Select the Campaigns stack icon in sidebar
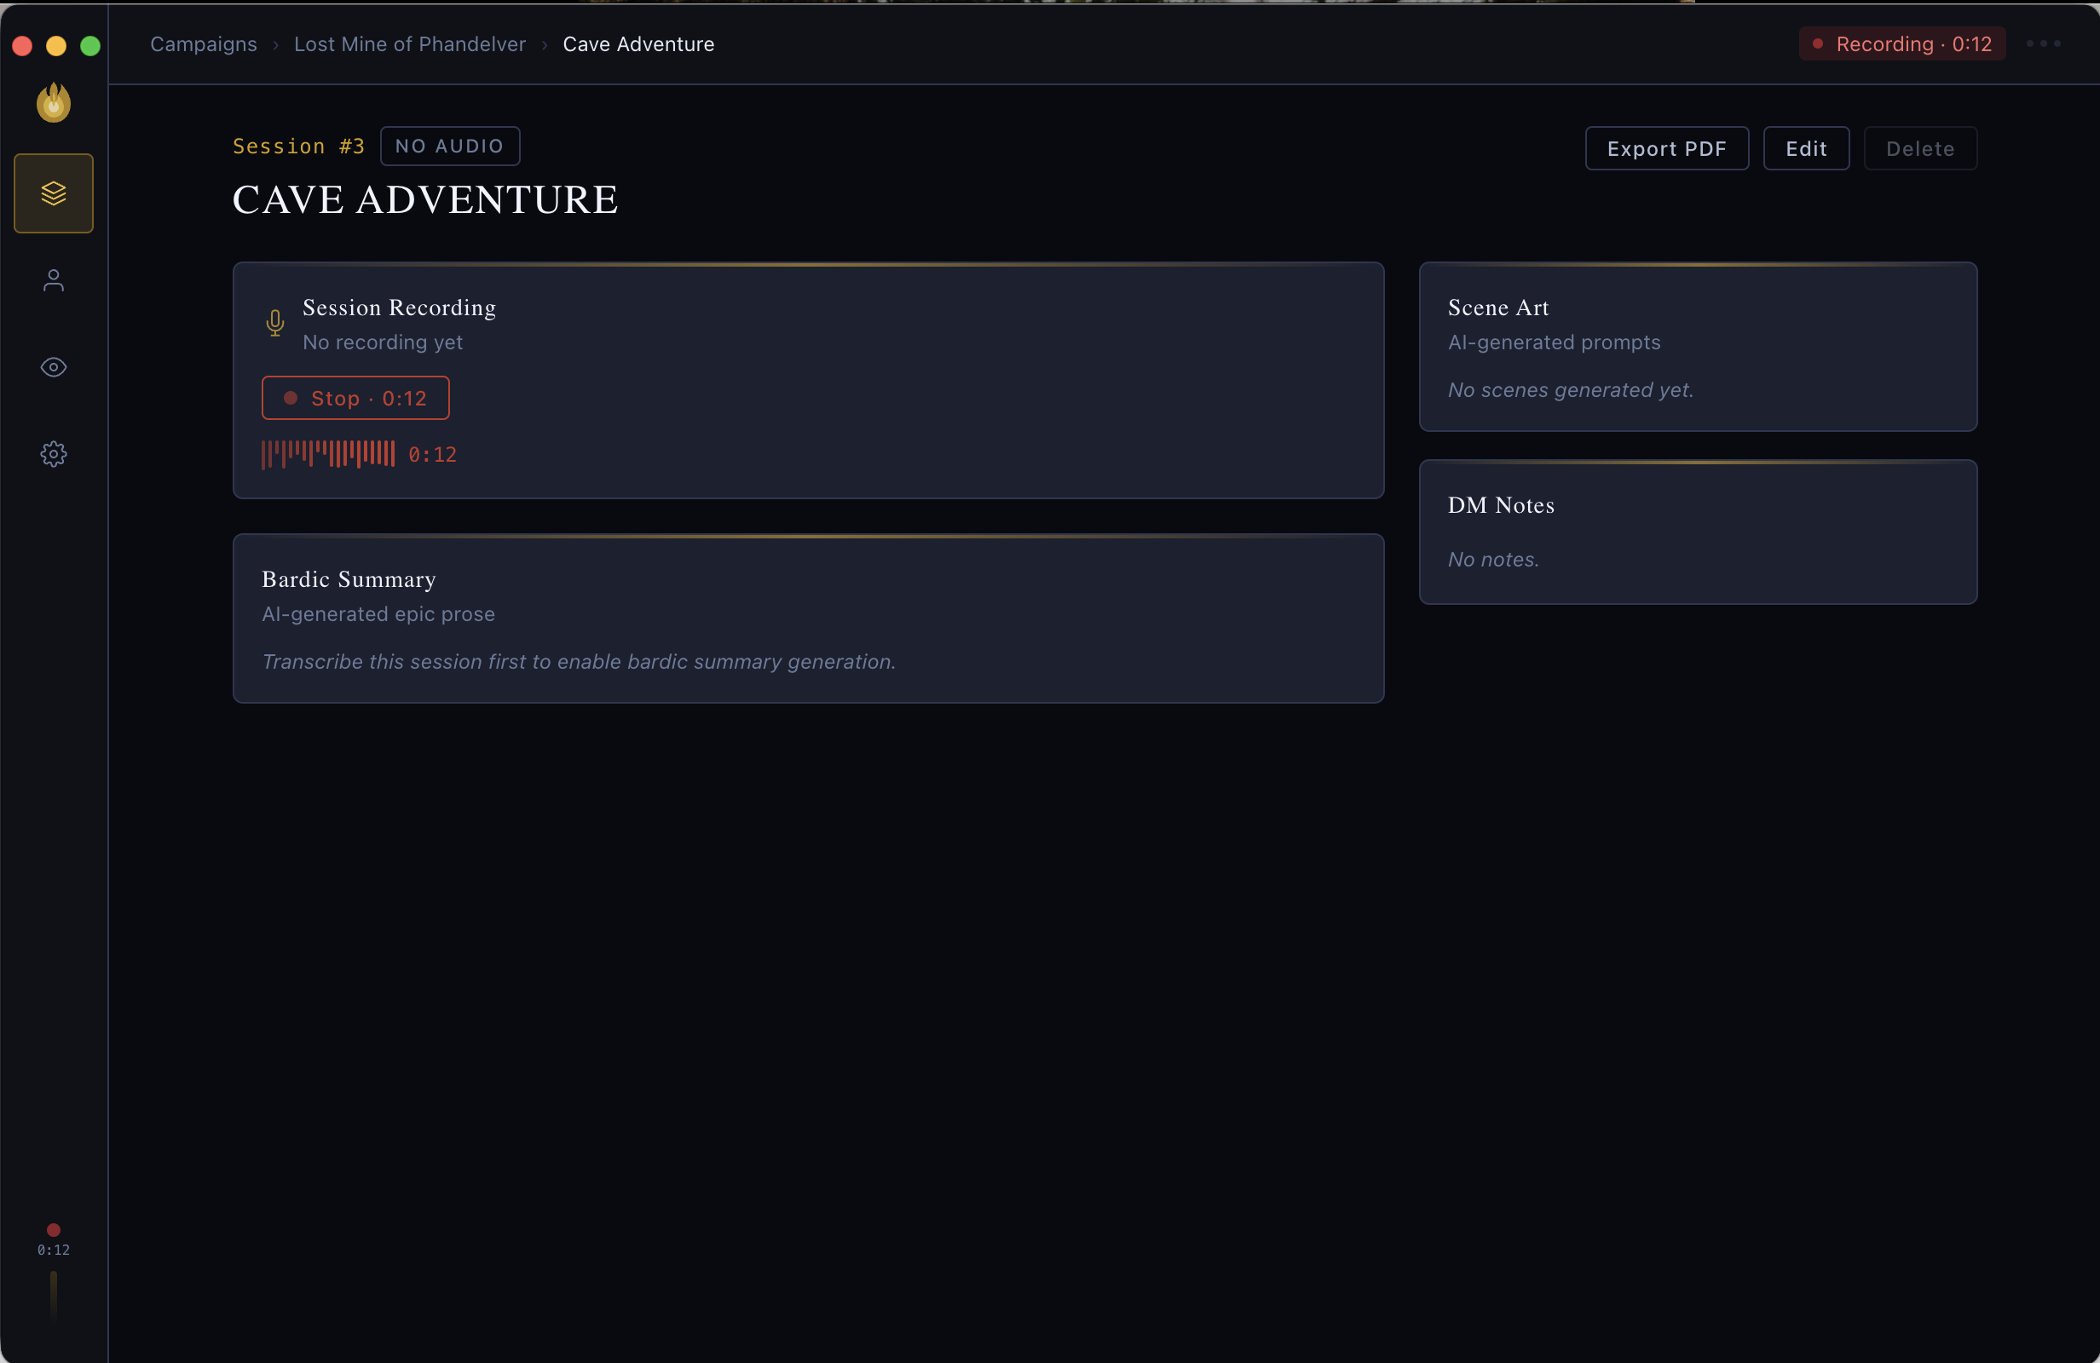Viewport: 2100px width, 1363px height. pyautogui.click(x=53, y=193)
